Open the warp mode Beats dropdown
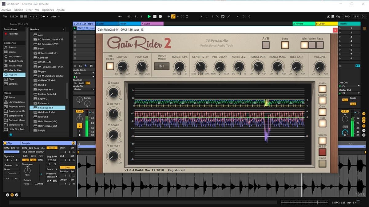 [x=52, y=169]
